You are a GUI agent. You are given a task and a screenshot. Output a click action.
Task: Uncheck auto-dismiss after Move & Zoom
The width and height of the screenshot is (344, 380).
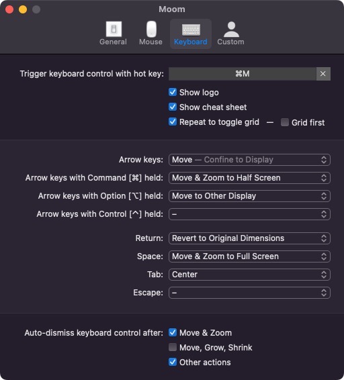point(173,332)
